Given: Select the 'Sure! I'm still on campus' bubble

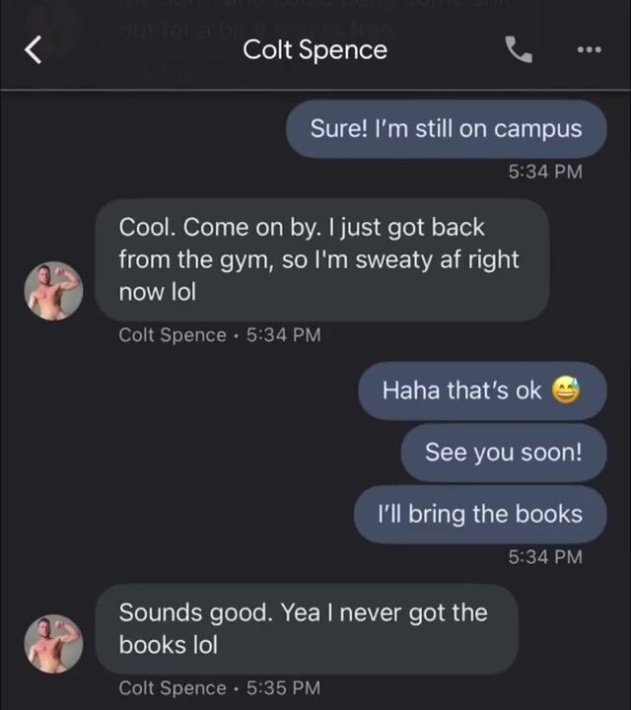Looking at the screenshot, I should tap(447, 129).
